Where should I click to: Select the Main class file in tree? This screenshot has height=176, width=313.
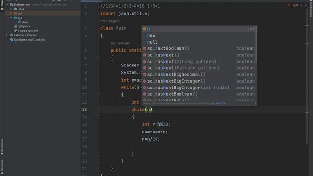click(x=25, y=22)
